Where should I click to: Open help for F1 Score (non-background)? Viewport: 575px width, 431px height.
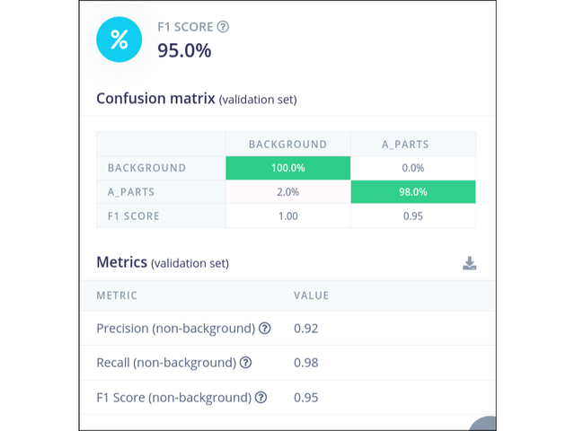(x=261, y=397)
